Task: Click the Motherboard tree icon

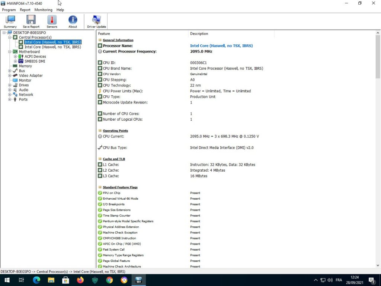Action: (x=15, y=52)
